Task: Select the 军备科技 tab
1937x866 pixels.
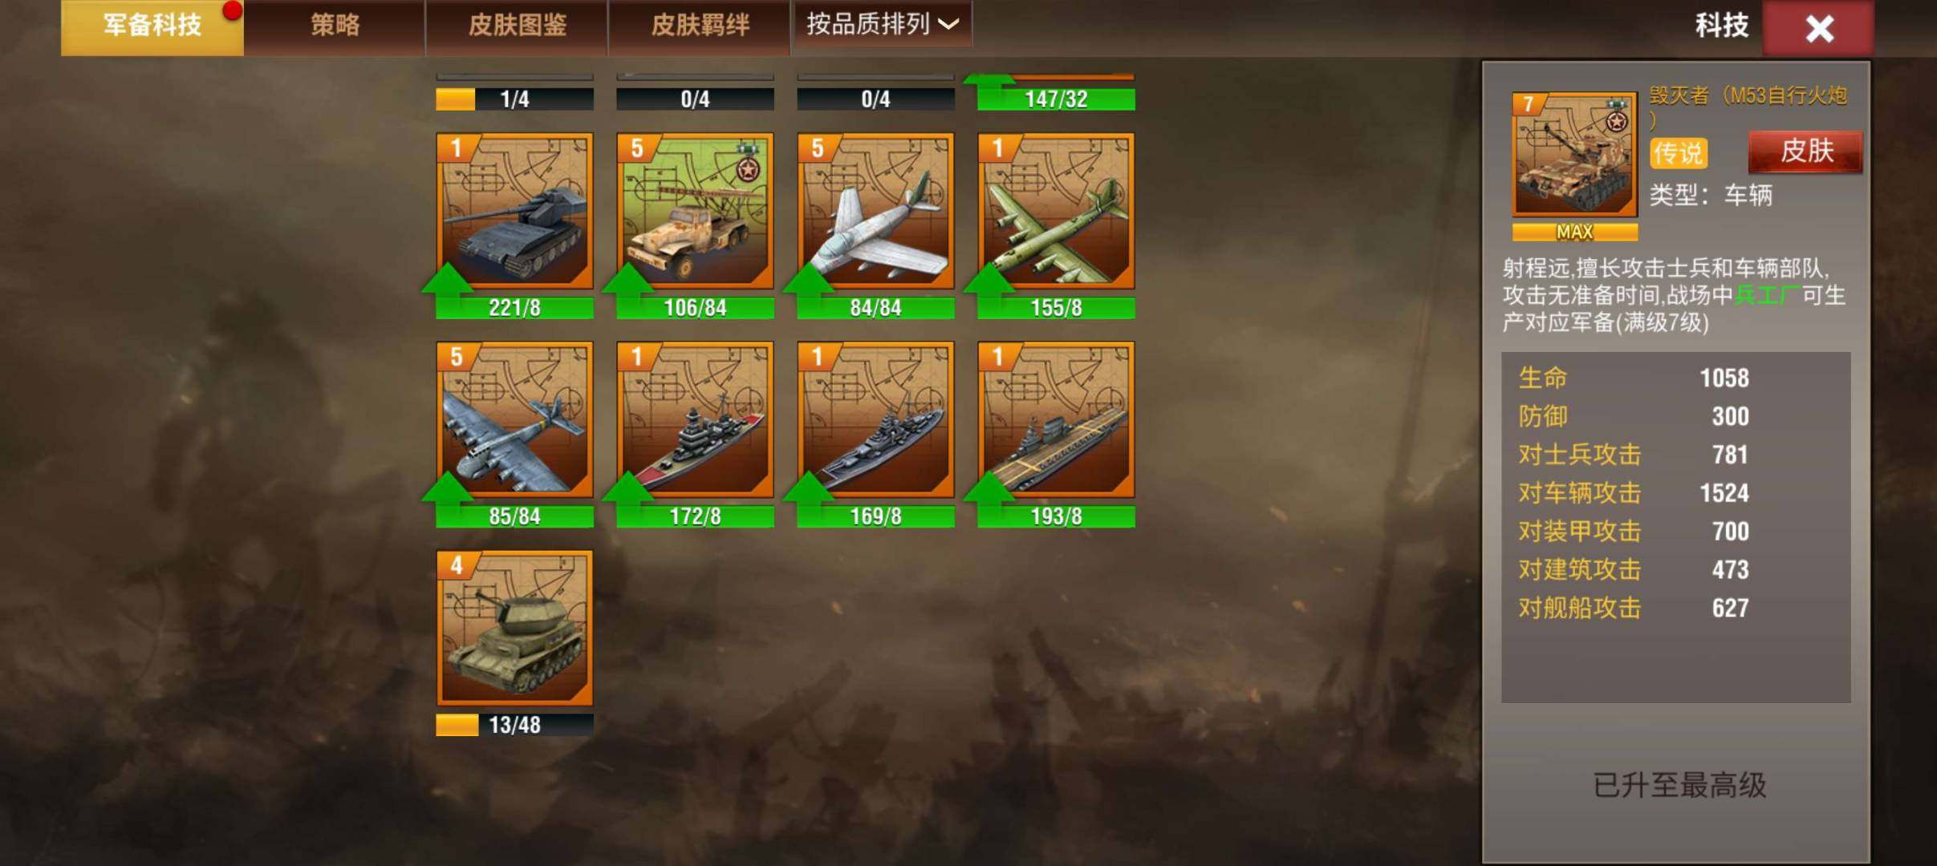Action: [152, 26]
